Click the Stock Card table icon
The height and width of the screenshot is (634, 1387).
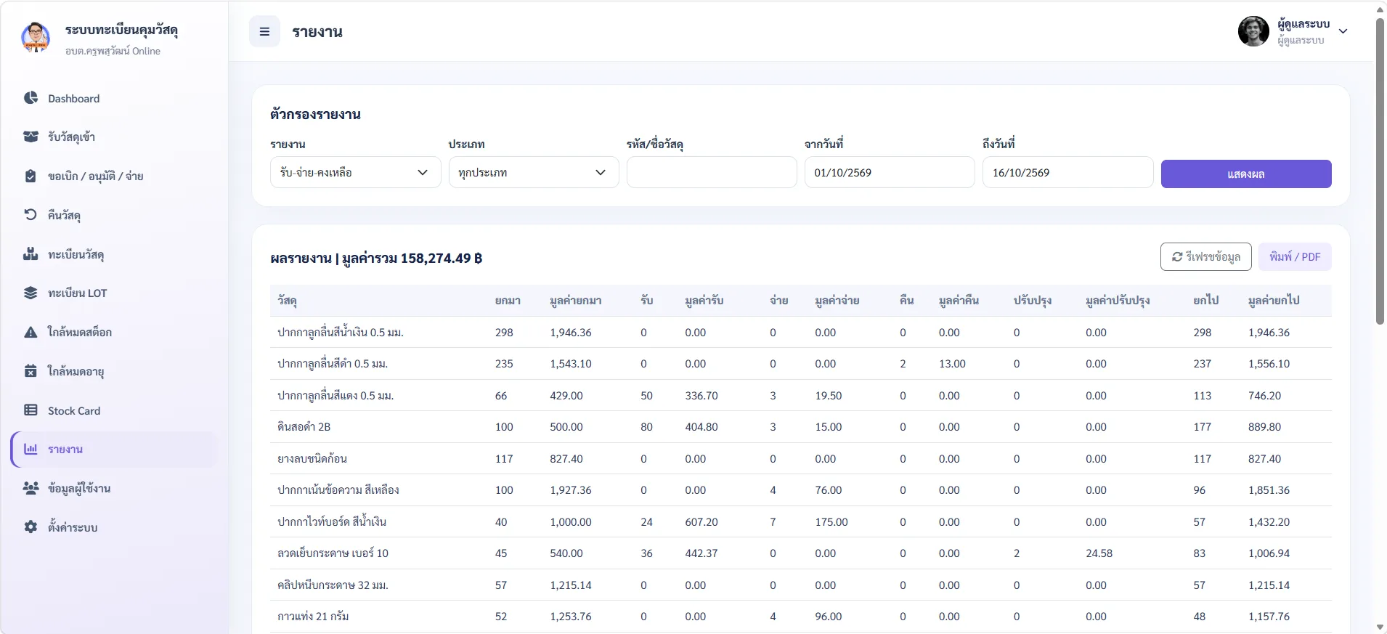point(30,410)
